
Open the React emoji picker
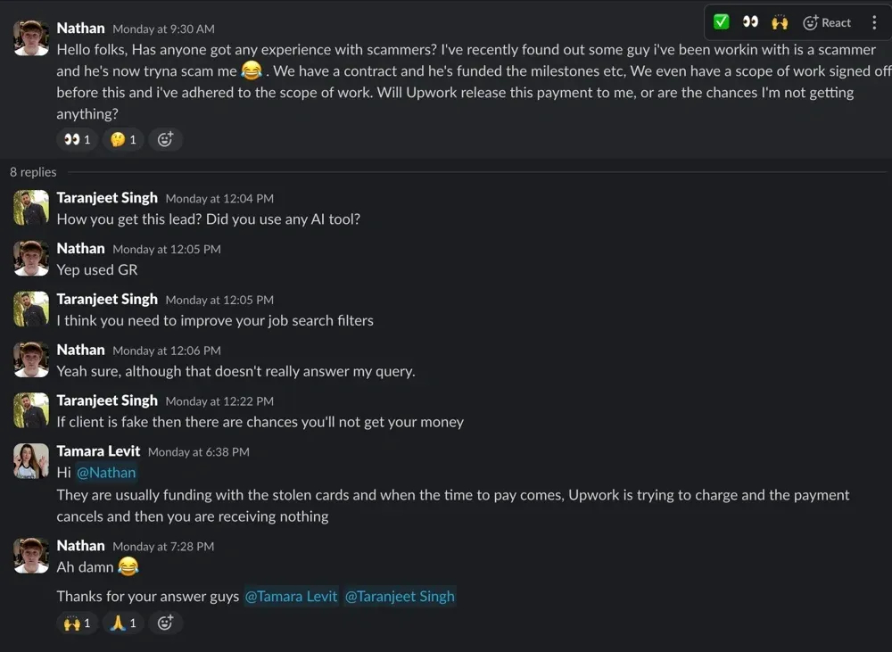(827, 22)
